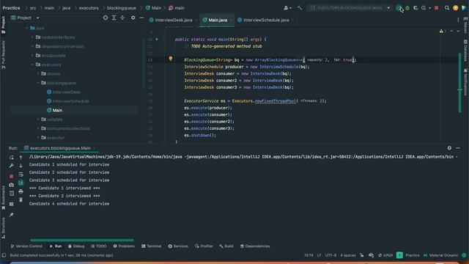
Task: Click editor vertical scrollbar
Action: tap(459, 83)
